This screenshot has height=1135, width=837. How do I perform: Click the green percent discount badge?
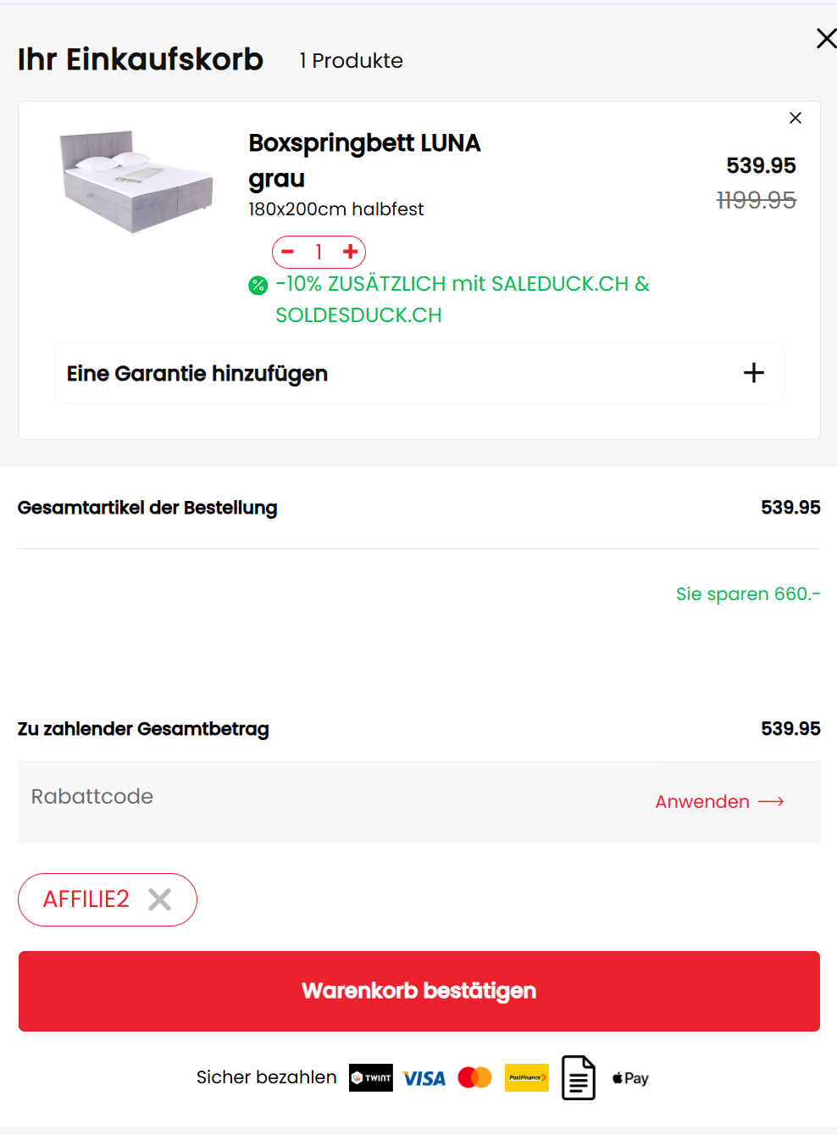point(258,286)
